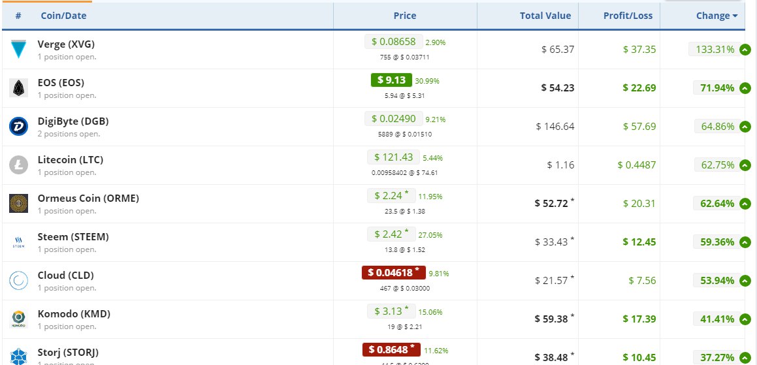This screenshot has width=757, height=365.
Task: Click the 30.99% price change next to EOS
Action: tap(427, 81)
